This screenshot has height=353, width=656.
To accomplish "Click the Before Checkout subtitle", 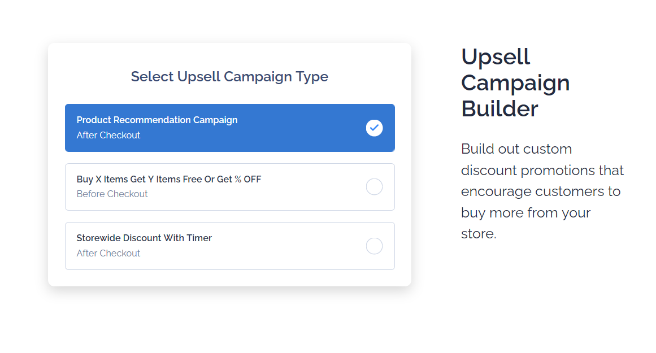I will click(112, 194).
